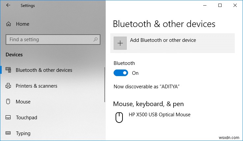This screenshot has width=243, height=141.
Task: Click the search magnifier icon
Action: pyautogui.click(x=95, y=40)
